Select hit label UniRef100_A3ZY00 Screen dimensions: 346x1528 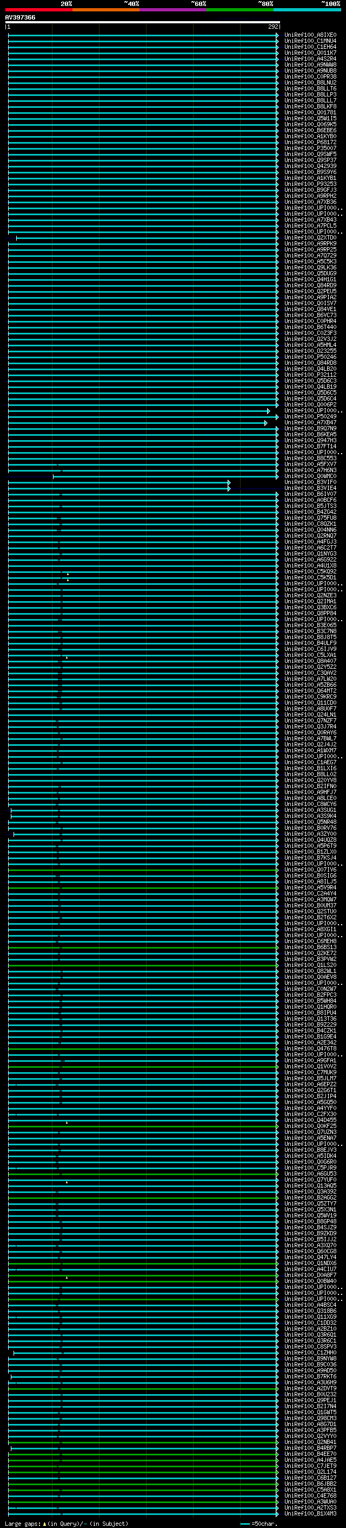[x=310, y=834]
